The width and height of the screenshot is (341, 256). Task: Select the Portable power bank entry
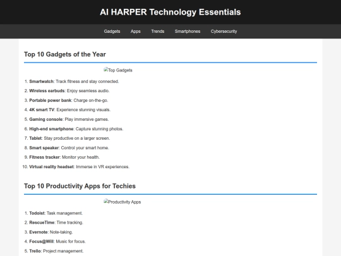(69, 101)
